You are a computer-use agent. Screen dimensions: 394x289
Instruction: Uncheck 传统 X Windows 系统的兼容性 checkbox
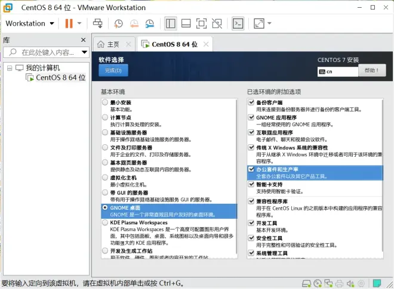click(251, 148)
